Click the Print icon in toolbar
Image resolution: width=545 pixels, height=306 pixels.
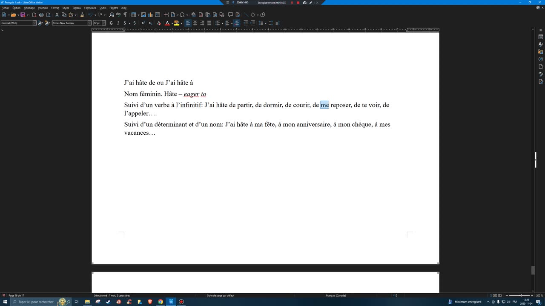[x=41, y=15]
